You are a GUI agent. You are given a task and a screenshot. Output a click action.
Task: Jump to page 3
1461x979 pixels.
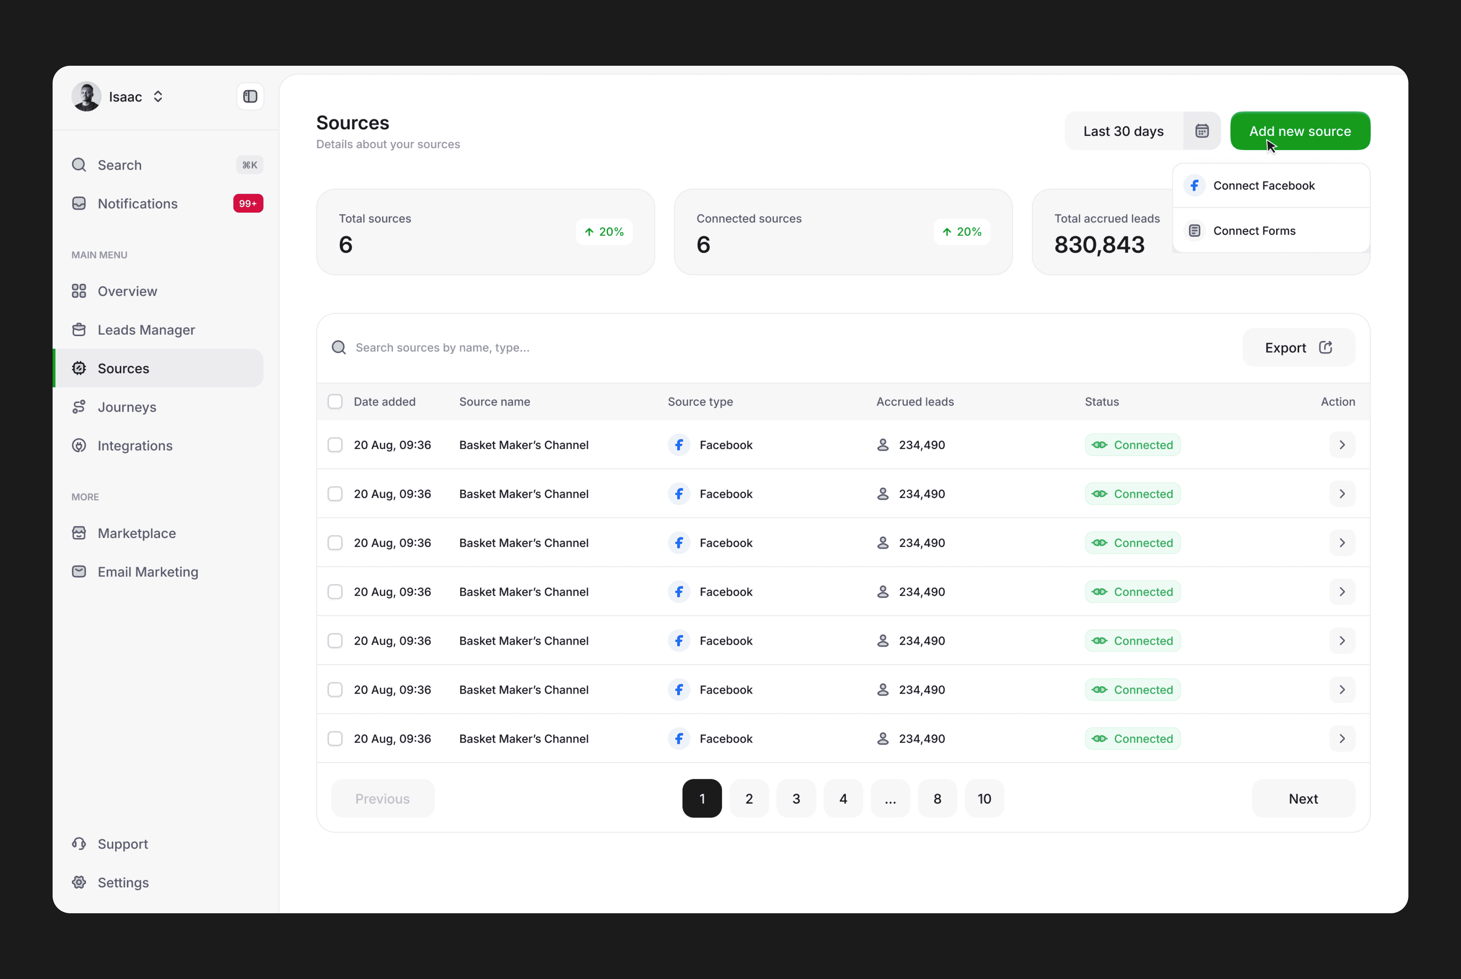(796, 799)
